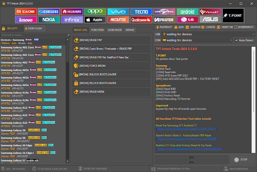Select the ASUS brand logo
Image resolution: width=257 pixels, height=172 pixels.
pos(210,20)
